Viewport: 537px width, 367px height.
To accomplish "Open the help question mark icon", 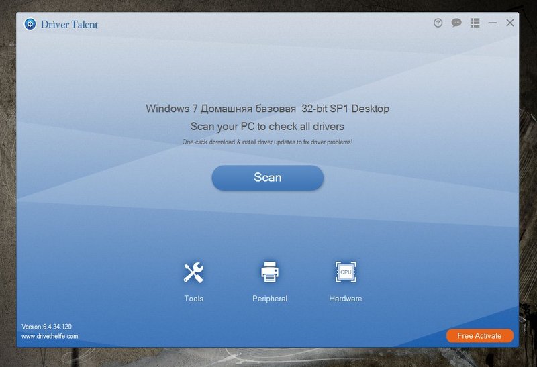I will 438,23.
